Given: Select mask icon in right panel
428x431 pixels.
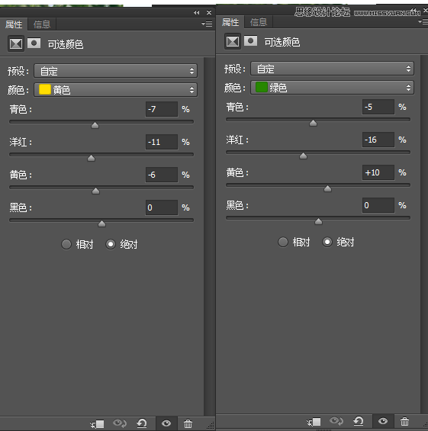Looking at the screenshot, I should click(x=251, y=41).
